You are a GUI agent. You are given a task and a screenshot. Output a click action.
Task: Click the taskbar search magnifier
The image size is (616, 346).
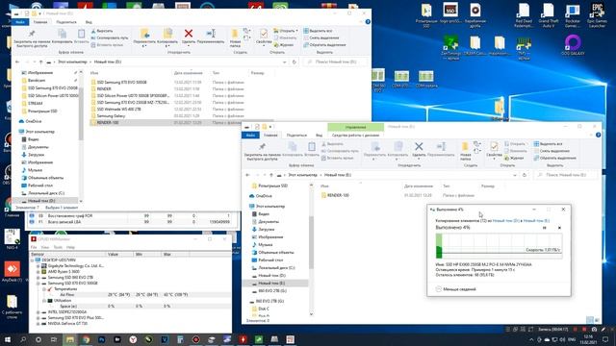click(x=23, y=339)
